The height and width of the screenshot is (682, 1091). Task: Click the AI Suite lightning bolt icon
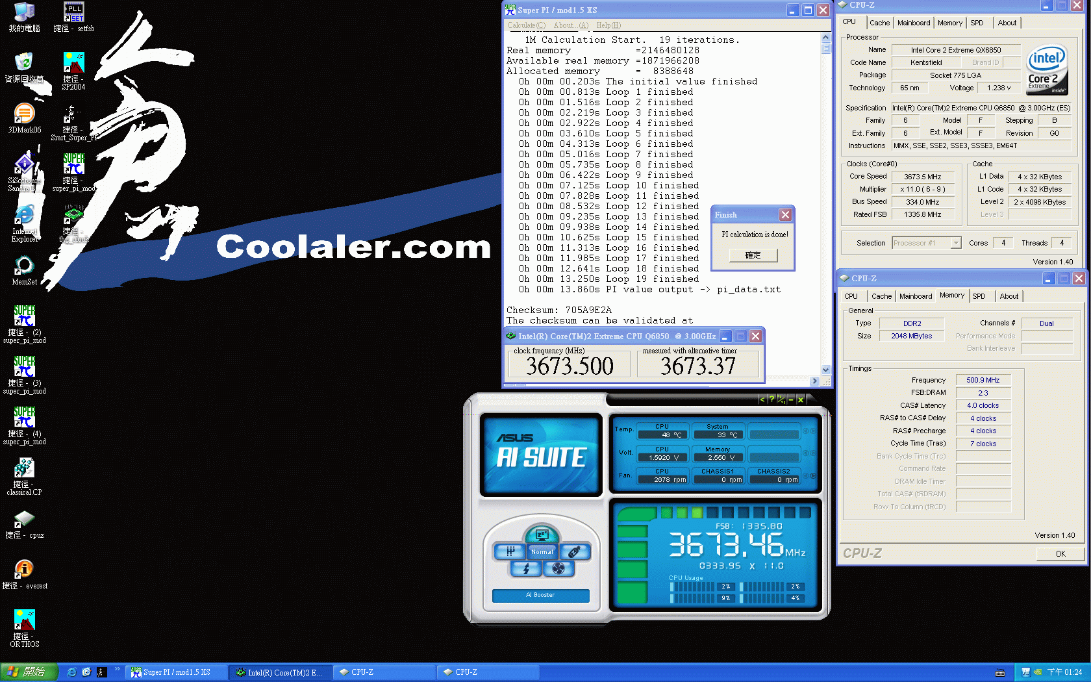tap(526, 568)
